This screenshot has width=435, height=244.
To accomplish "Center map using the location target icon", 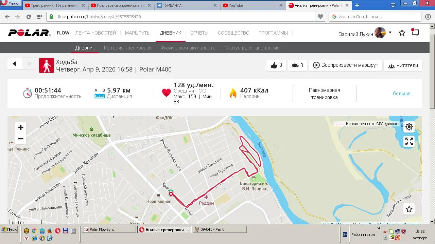I will pos(409,127).
